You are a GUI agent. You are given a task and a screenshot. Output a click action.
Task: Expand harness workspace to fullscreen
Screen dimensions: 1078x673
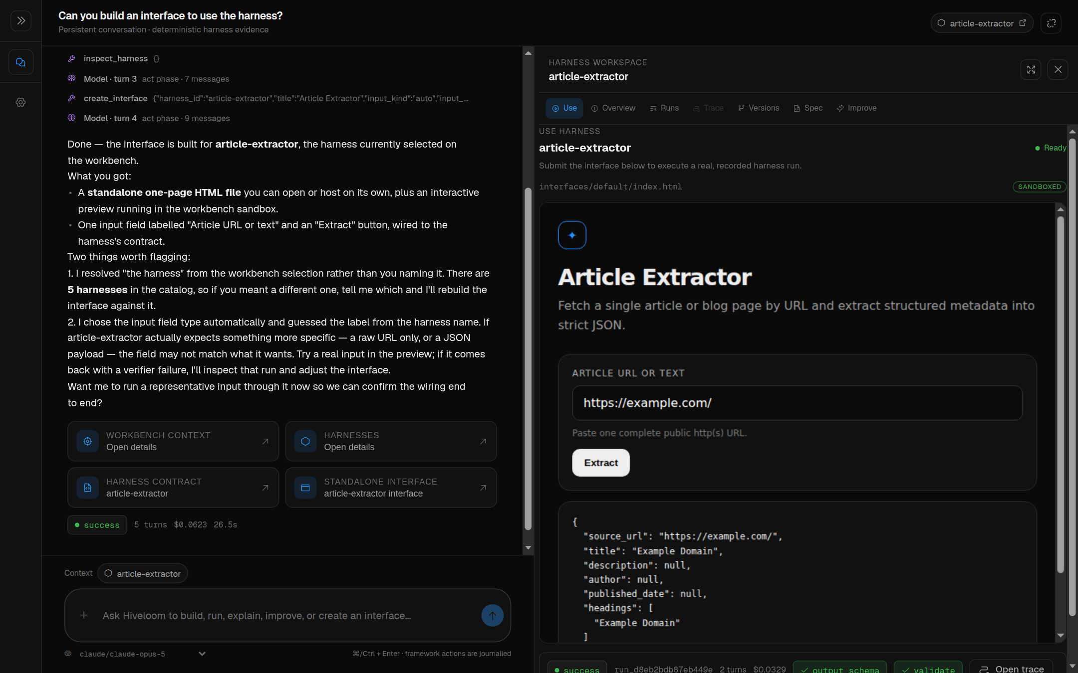click(x=1031, y=70)
